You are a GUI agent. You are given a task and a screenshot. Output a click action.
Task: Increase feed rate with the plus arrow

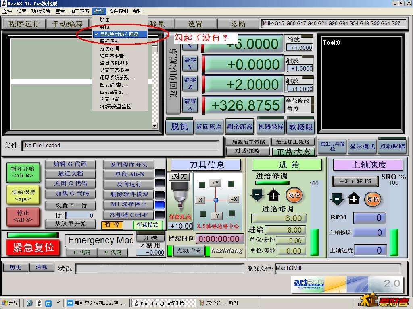[274, 195]
